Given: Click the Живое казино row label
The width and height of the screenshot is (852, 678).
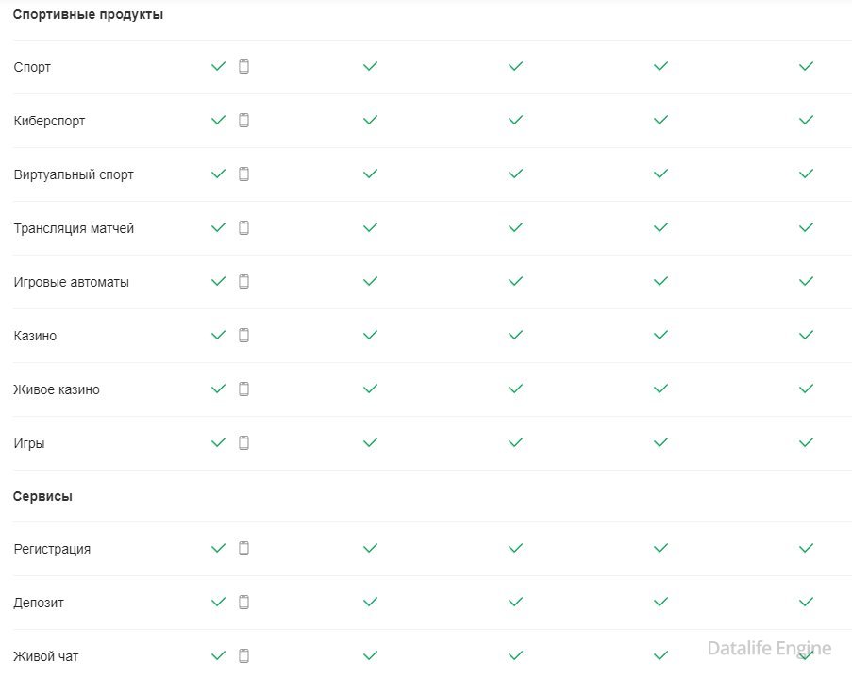Looking at the screenshot, I should (57, 390).
